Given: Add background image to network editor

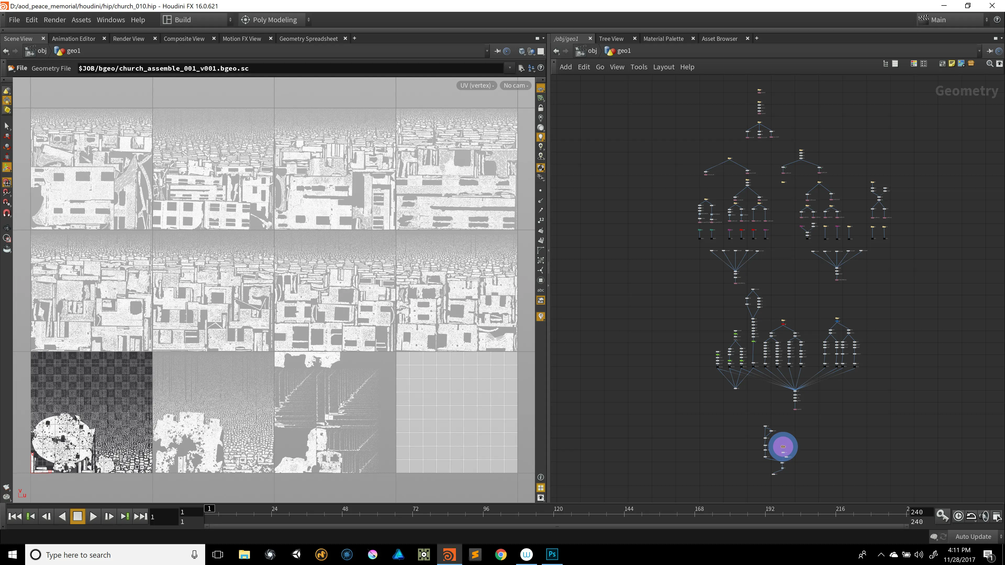Looking at the screenshot, I should pos(961,64).
